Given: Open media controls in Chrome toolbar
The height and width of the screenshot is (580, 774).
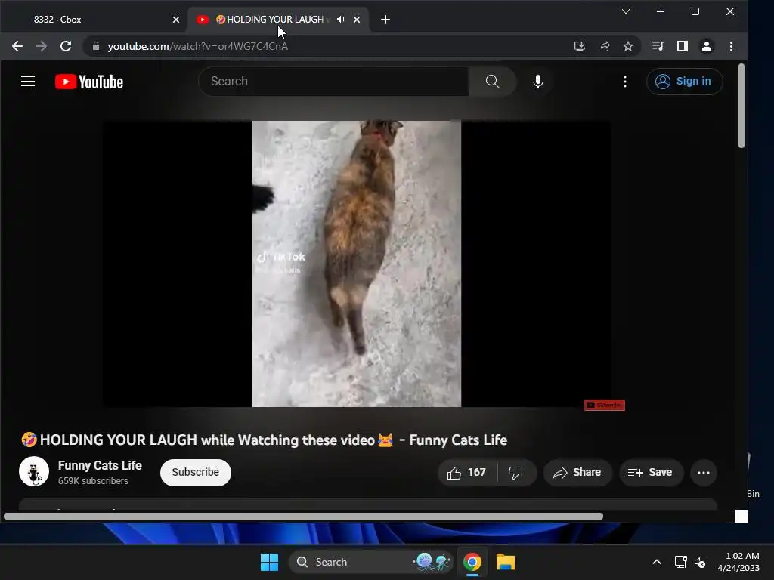Looking at the screenshot, I should [x=658, y=46].
